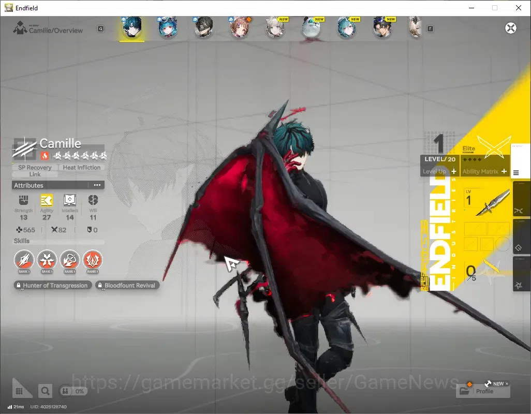Viewport: 531px width, 414px height.
Task: Click the attack value 82
Action: 58,230
